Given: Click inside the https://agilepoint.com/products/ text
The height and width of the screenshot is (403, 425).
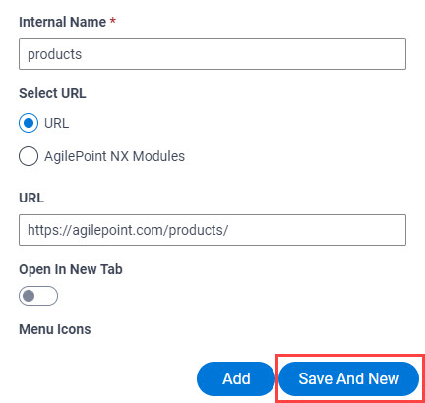Looking at the screenshot, I should coord(128,230).
